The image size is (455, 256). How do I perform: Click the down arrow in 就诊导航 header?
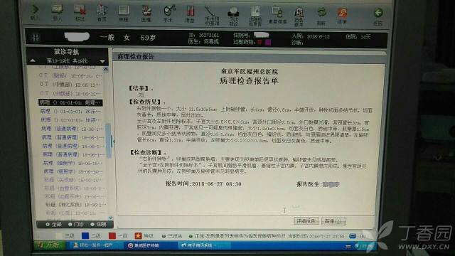click(x=102, y=61)
